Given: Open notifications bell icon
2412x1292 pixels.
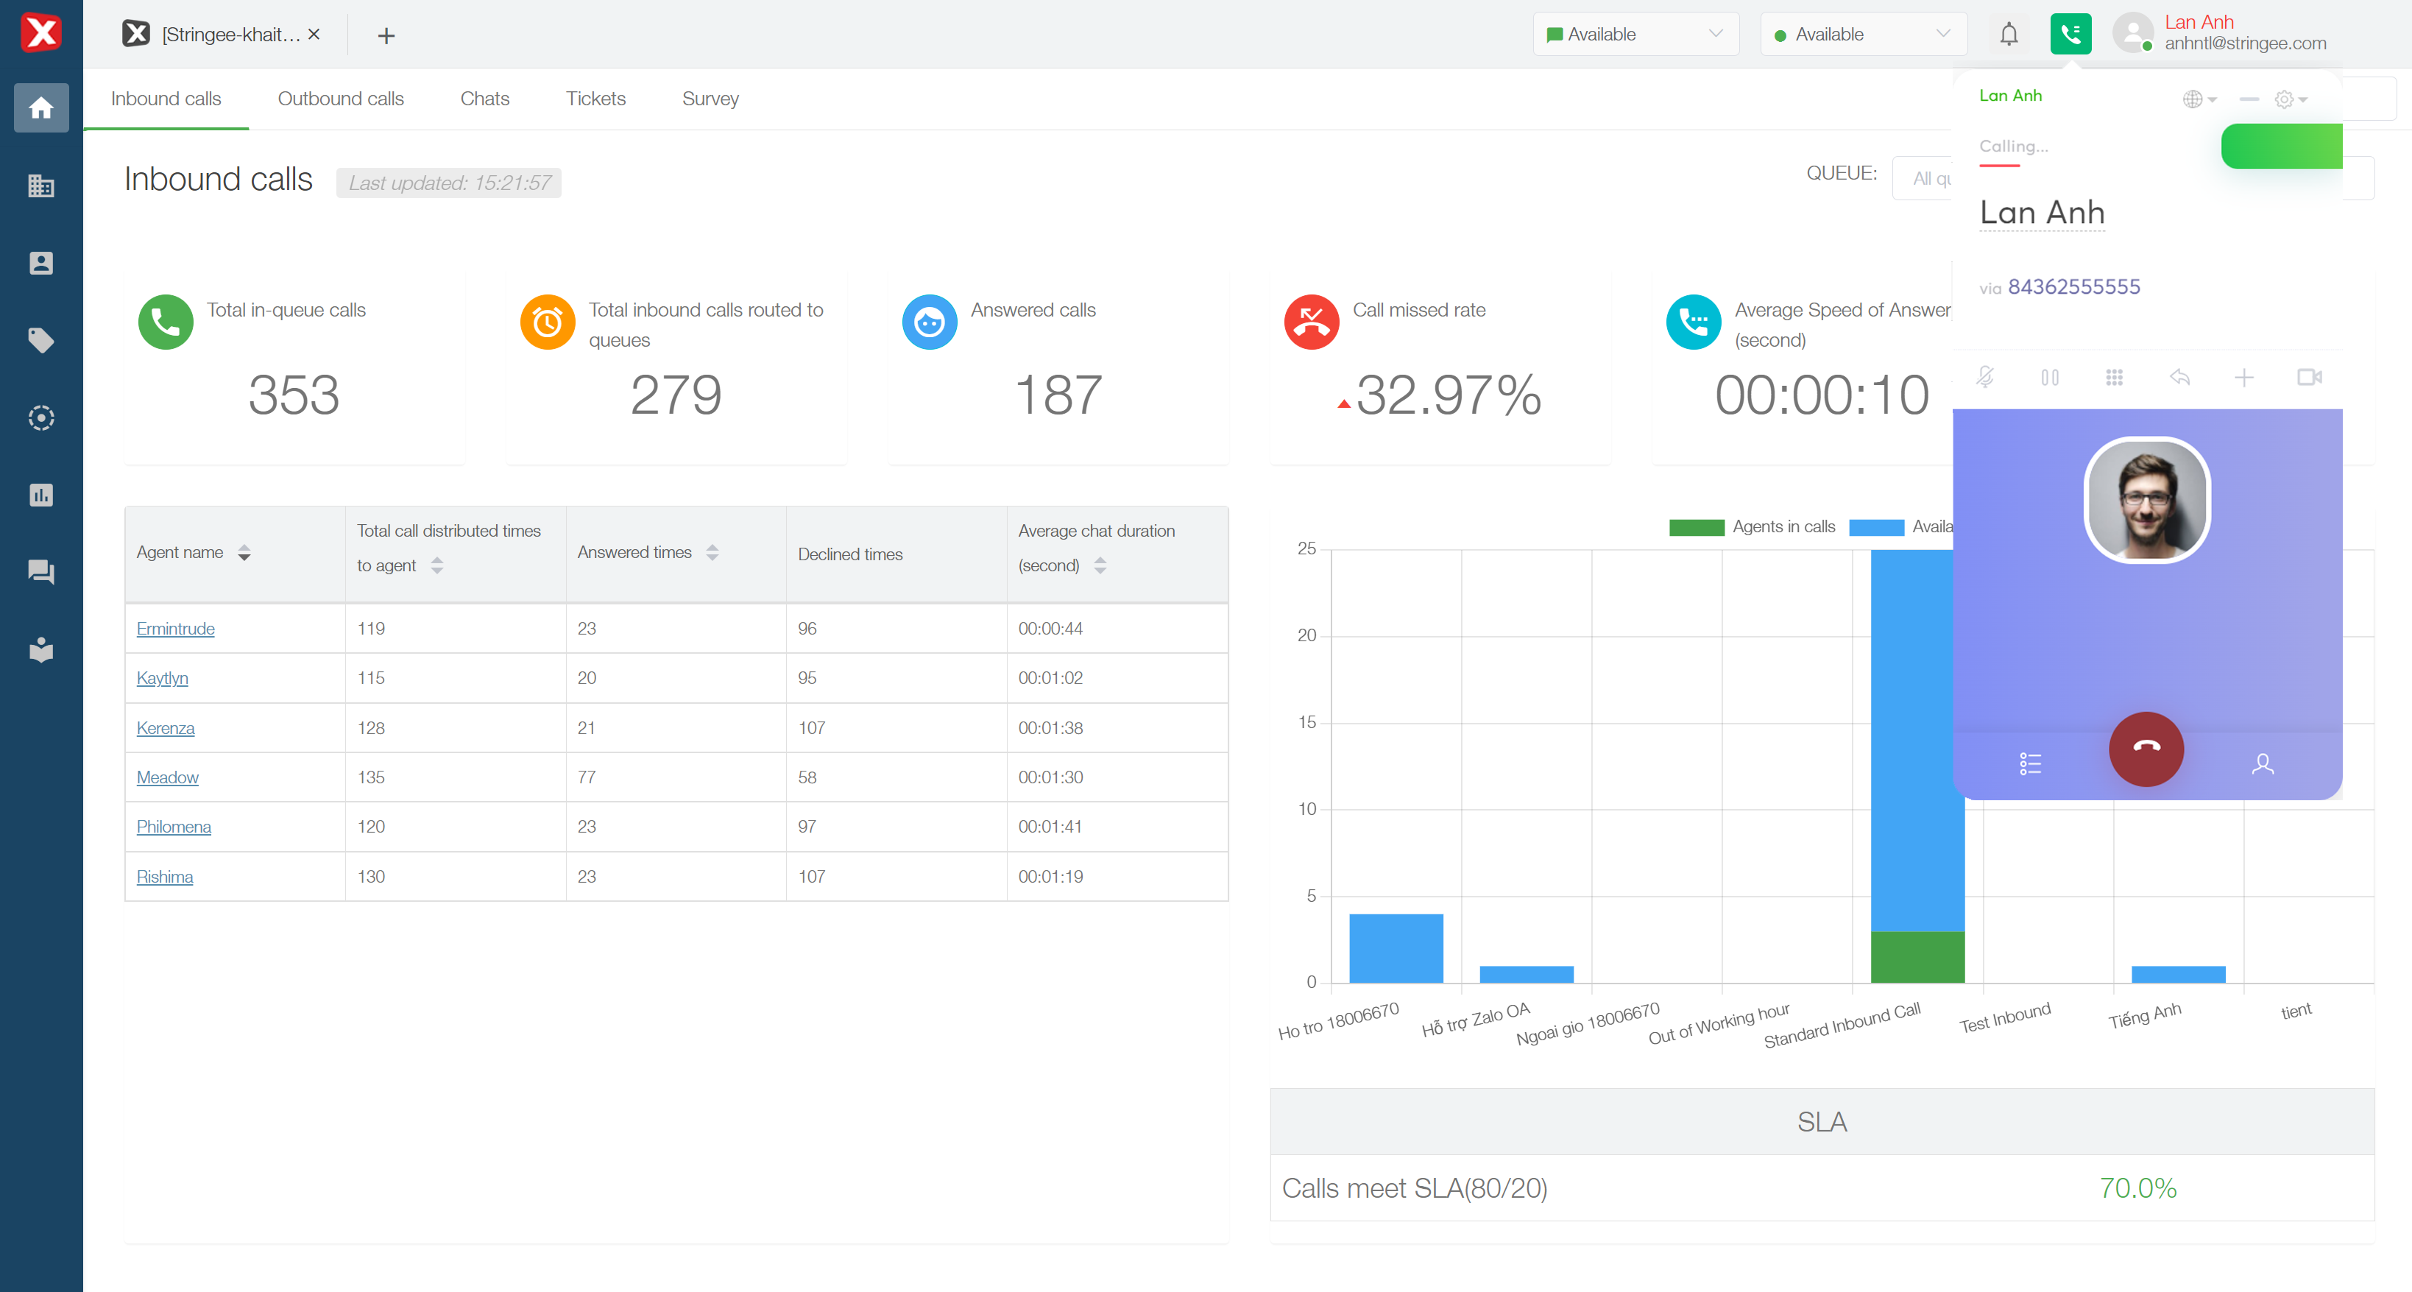Looking at the screenshot, I should click(2009, 35).
